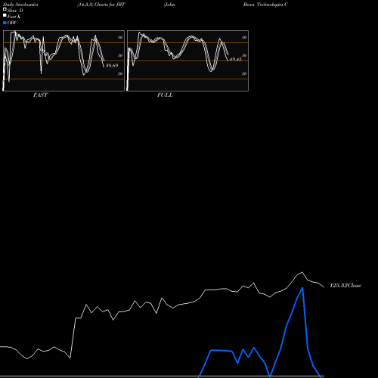
Task: Select the 'Daily Stochastics' title text
Action: pyautogui.click(x=20, y=5)
